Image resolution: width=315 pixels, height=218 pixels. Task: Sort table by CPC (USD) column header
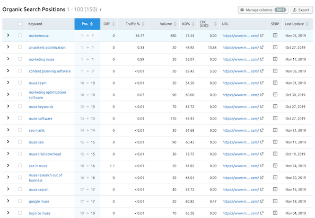[x=208, y=24]
